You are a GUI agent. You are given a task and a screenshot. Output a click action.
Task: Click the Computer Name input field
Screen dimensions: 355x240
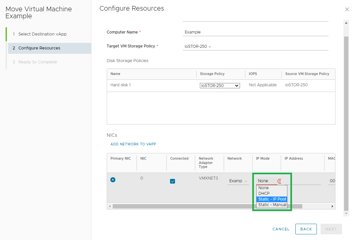[x=256, y=32]
